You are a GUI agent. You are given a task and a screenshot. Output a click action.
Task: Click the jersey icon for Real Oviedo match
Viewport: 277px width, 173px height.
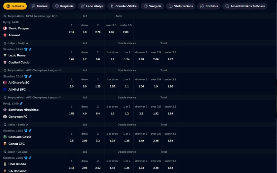pyautogui.click(x=26, y=158)
